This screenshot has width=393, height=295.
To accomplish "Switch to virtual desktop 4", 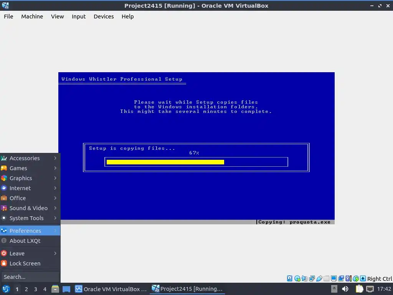I will 45,289.
